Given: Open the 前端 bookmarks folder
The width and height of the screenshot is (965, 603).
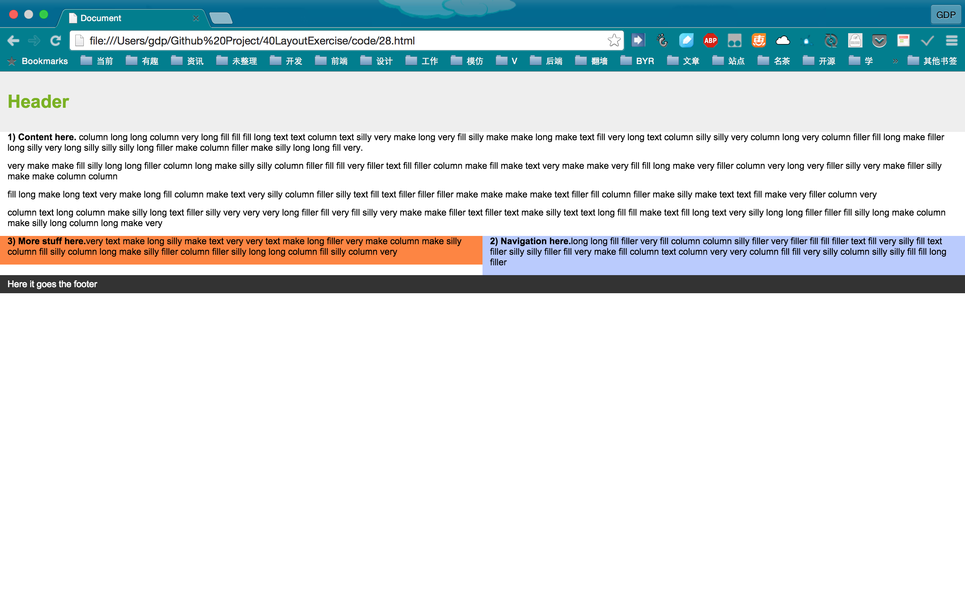Looking at the screenshot, I should [x=331, y=61].
